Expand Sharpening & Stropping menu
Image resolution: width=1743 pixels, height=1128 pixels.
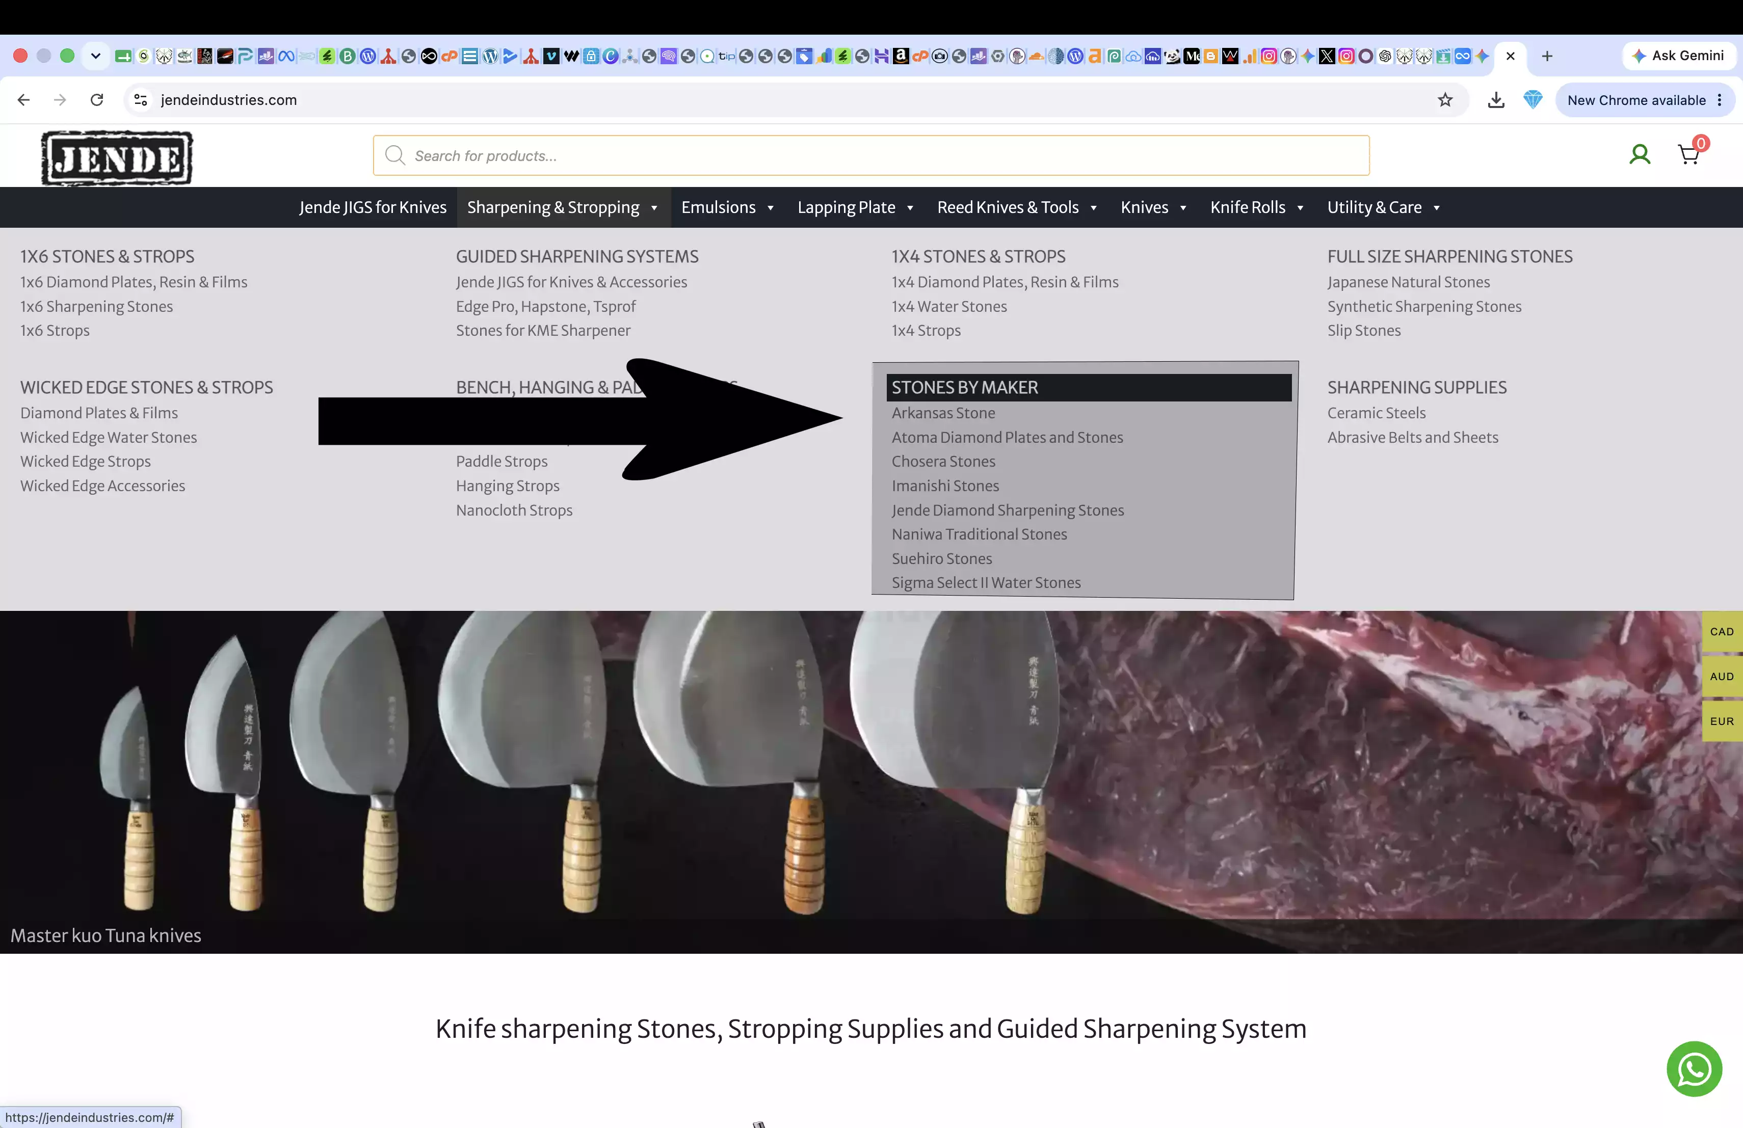point(563,207)
